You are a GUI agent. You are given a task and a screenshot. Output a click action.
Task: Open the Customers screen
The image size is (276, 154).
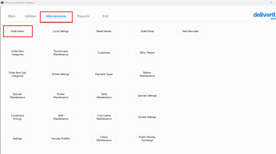(104, 53)
